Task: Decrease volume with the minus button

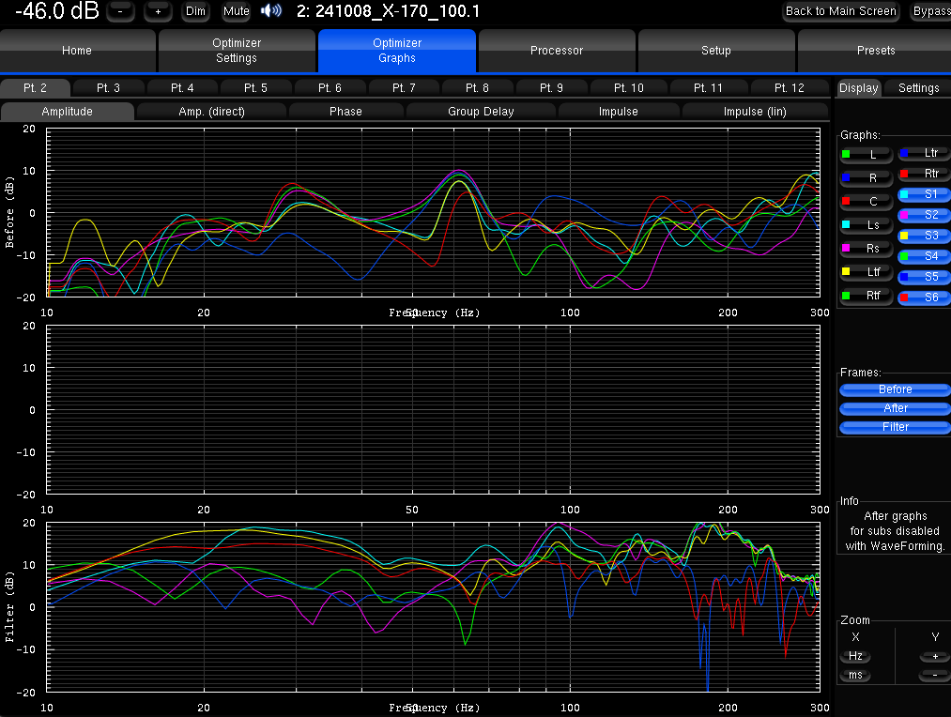Action: coord(120,11)
